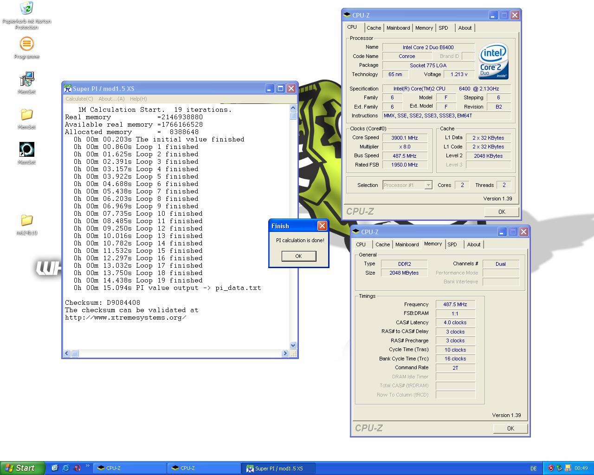Open the Programme desktop icon
Screen dimensions: 594x475
point(26,48)
